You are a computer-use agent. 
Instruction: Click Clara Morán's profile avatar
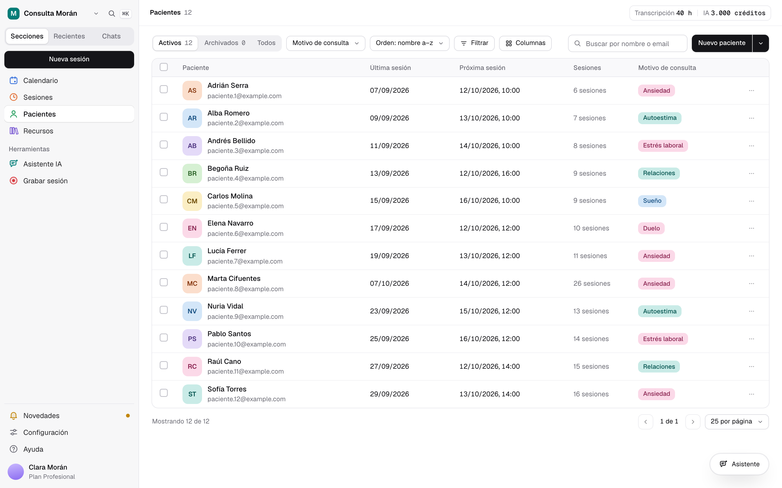(16, 471)
